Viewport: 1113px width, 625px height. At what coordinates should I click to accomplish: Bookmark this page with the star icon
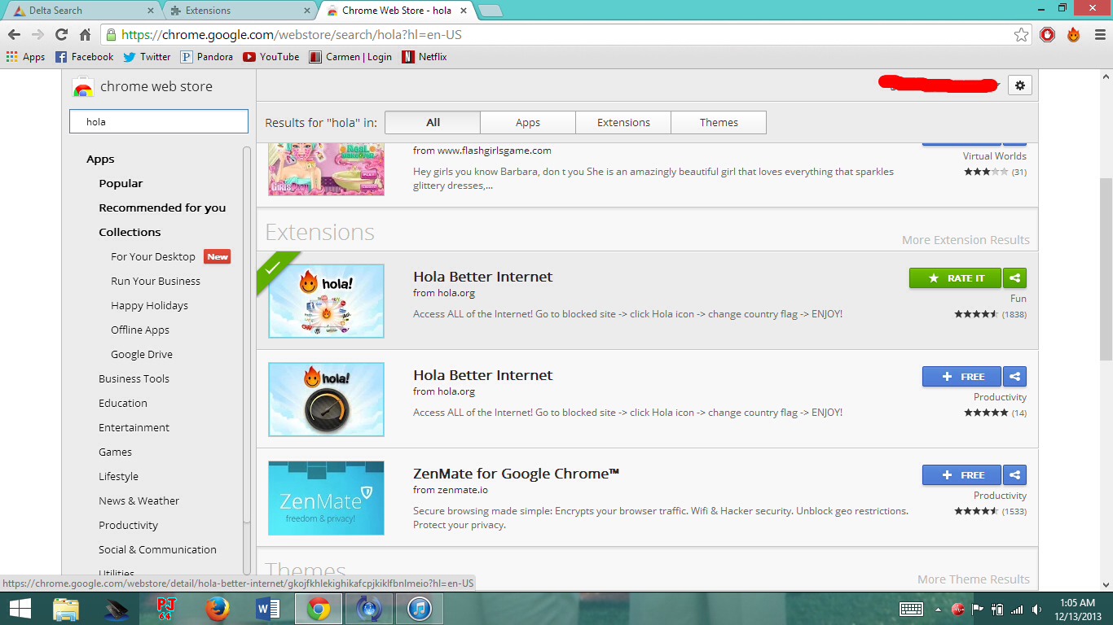tap(1021, 35)
